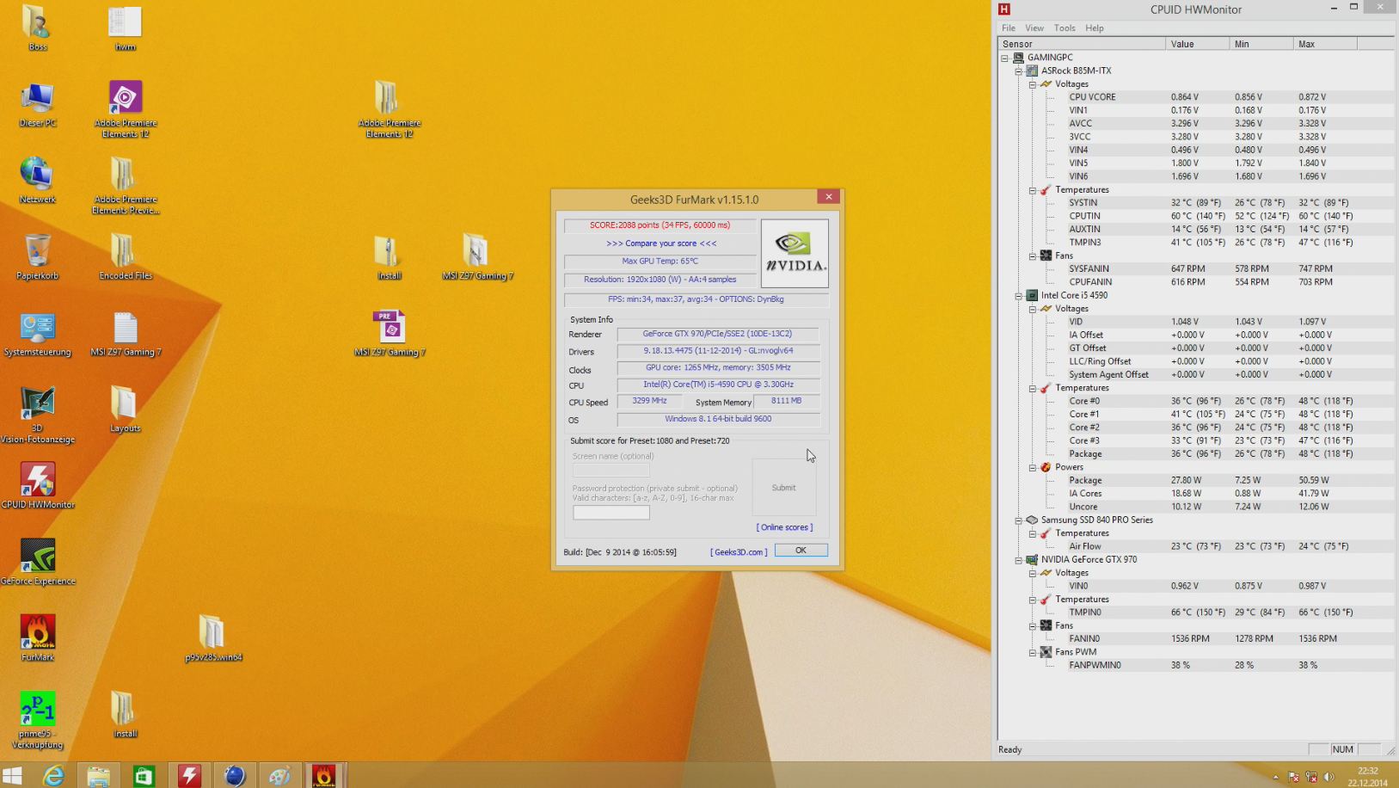Click the Submit button in FurMark
The width and height of the screenshot is (1399, 788).
pyautogui.click(x=783, y=488)
